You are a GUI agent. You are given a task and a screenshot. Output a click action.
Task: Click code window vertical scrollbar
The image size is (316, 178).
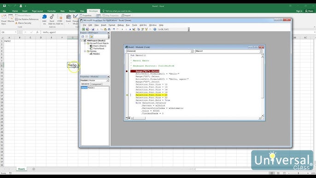263,86
